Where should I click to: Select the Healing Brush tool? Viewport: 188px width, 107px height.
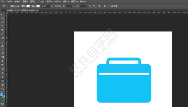click(3, 38)
